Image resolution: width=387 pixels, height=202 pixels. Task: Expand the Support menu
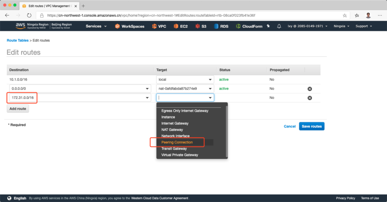tap(364, 26)
